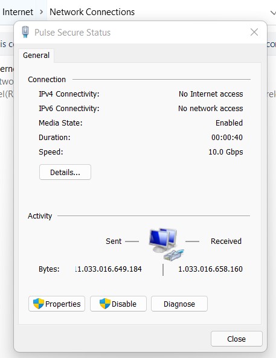Run Diagnose on this connection
The image size is (276, 358).
[179, 304]
